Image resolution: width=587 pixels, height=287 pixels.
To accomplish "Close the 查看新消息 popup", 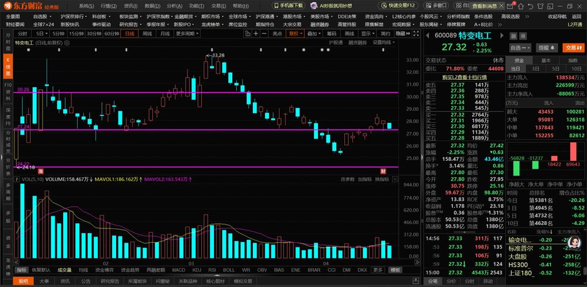I will [501, 6].
